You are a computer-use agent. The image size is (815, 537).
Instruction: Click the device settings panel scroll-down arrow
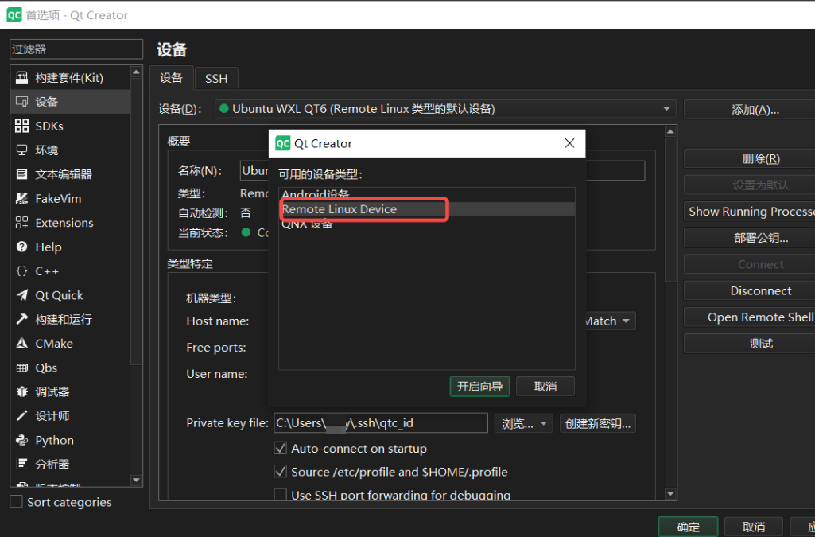coord(670,494)
